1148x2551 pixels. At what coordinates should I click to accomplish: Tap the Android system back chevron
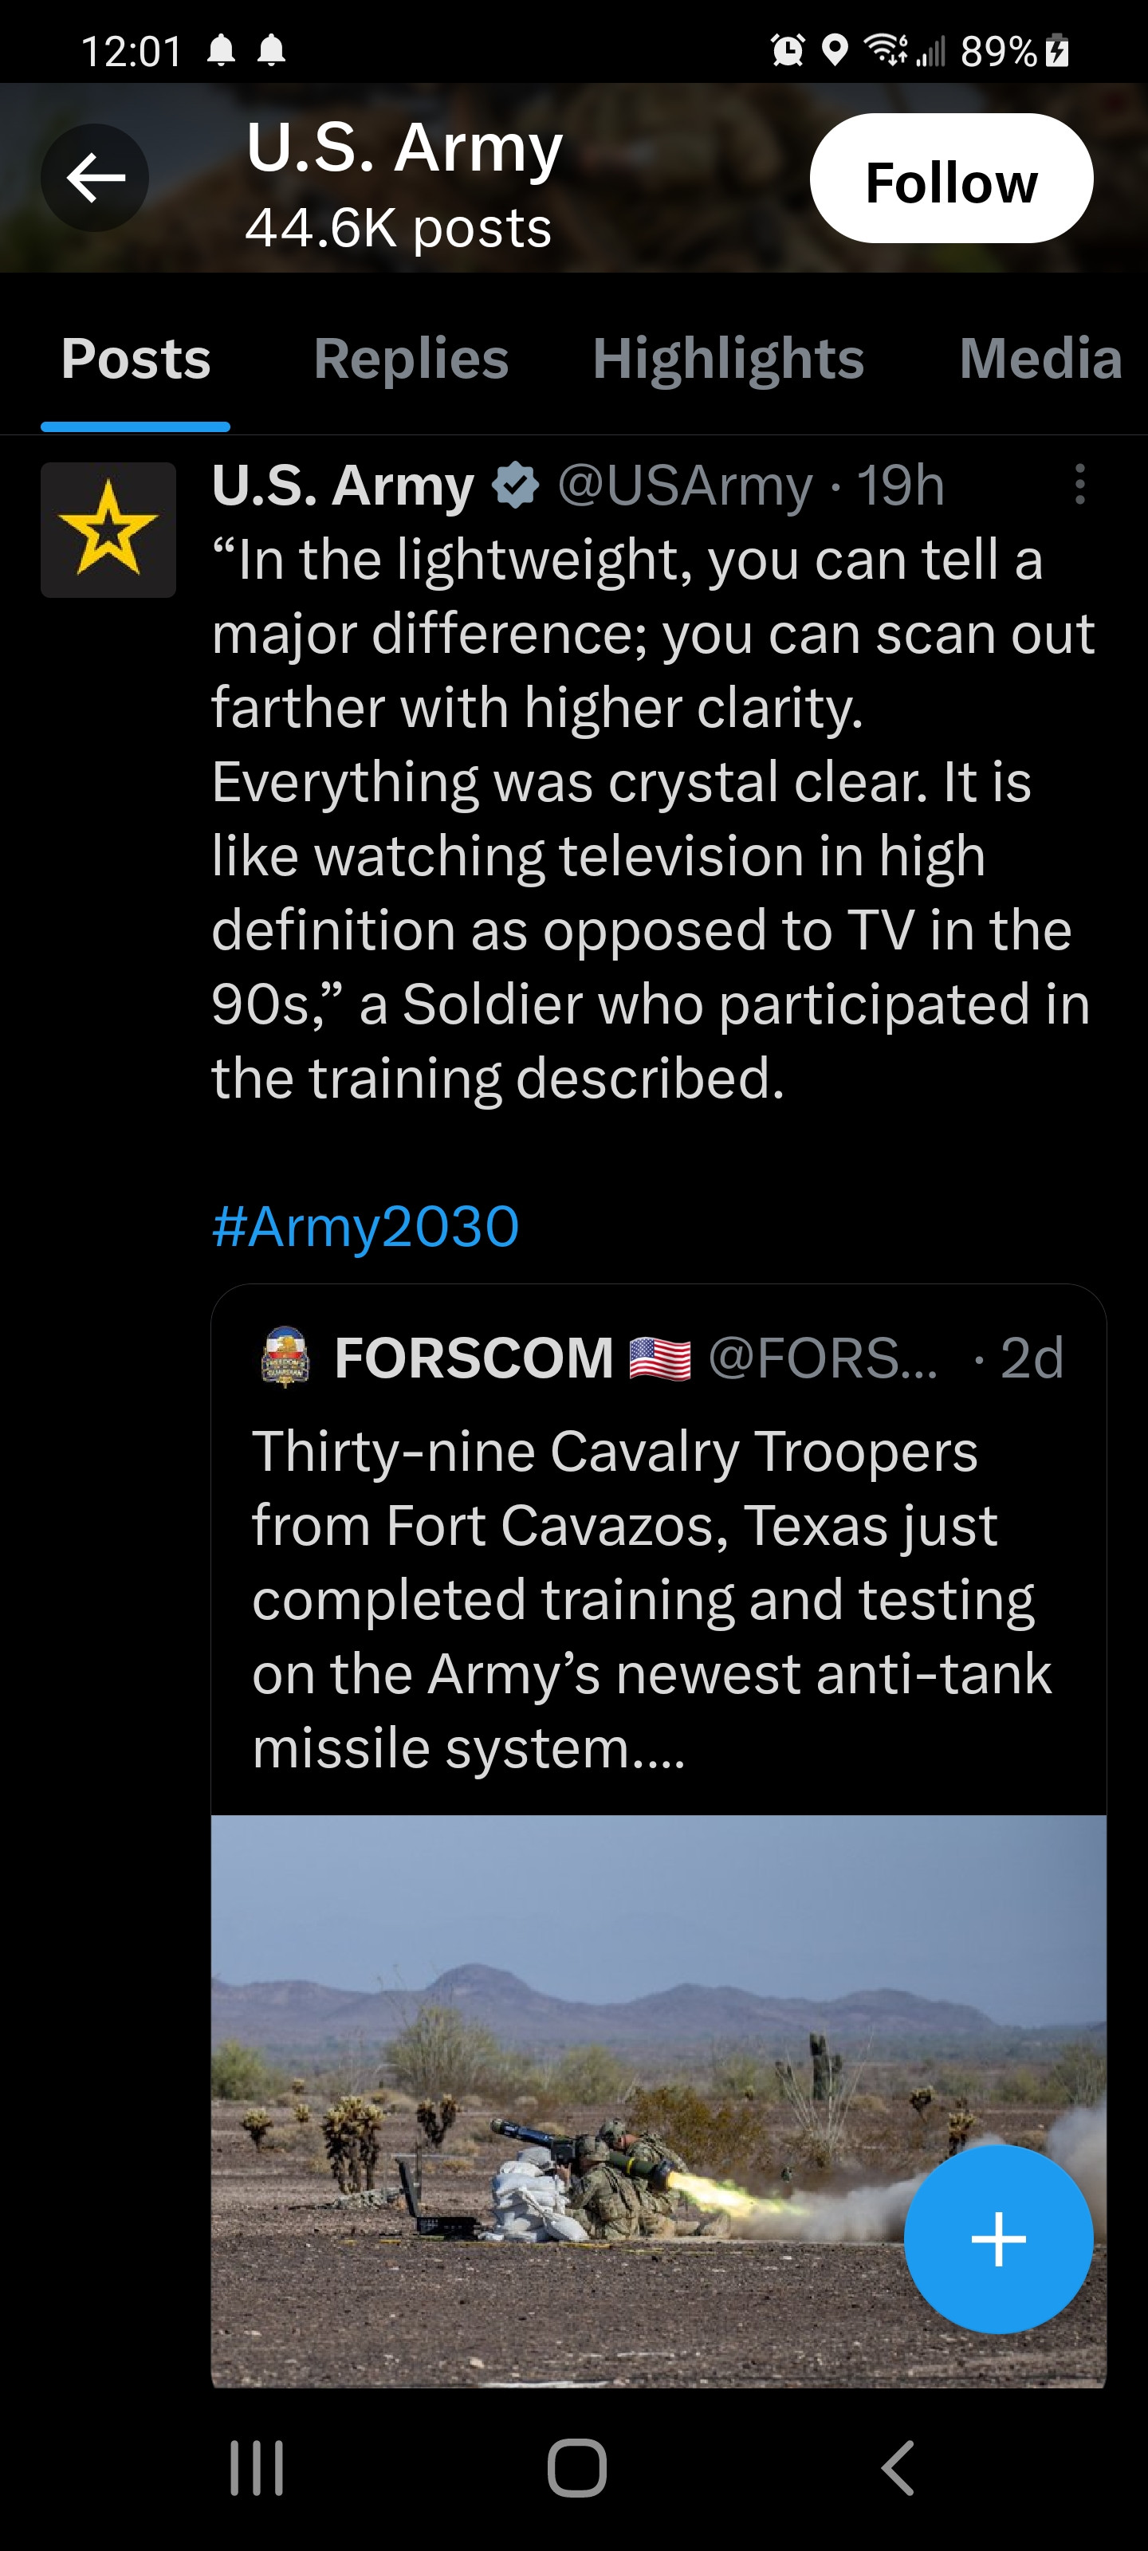click(898, 2466)
